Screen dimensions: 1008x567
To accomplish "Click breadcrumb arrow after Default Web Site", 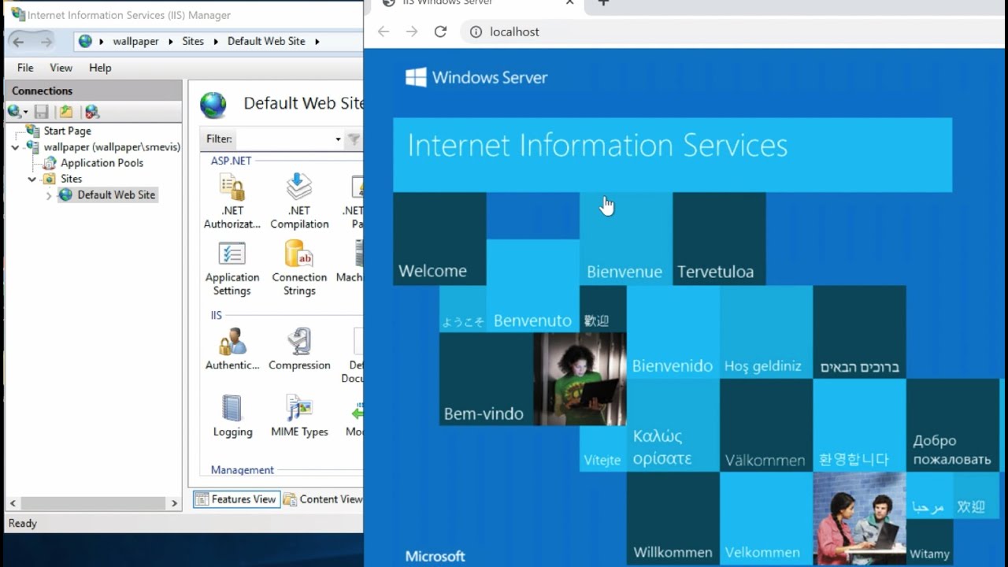I will (317, 41).
